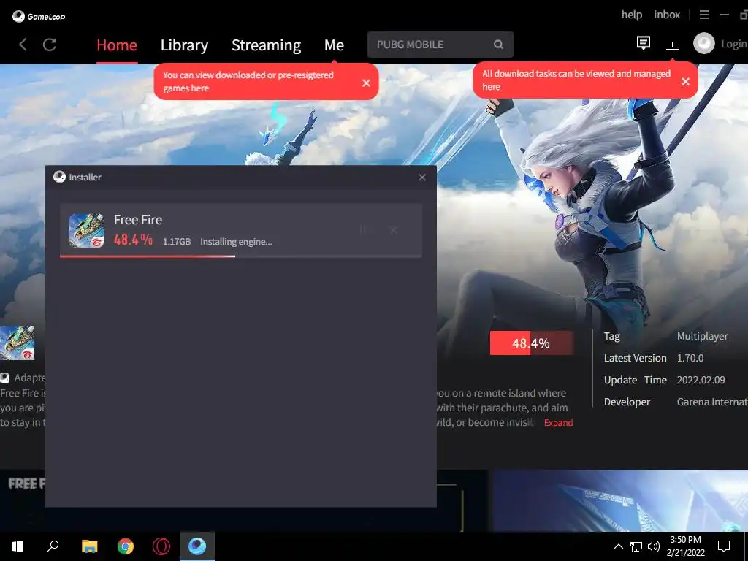The width and height of the screenshot is (748, 561).
Task: Click the Installing engine status text
Action: (x=236, y=242)
